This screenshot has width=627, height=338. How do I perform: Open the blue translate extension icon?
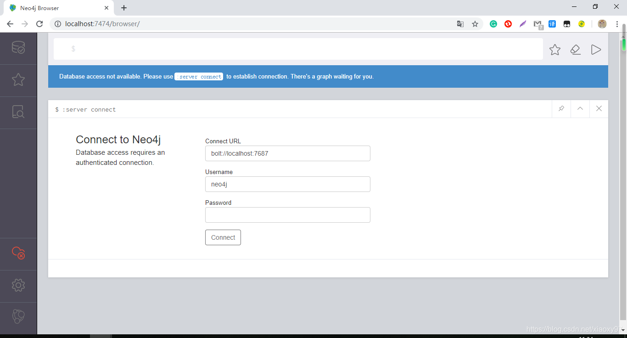(552, 24)
